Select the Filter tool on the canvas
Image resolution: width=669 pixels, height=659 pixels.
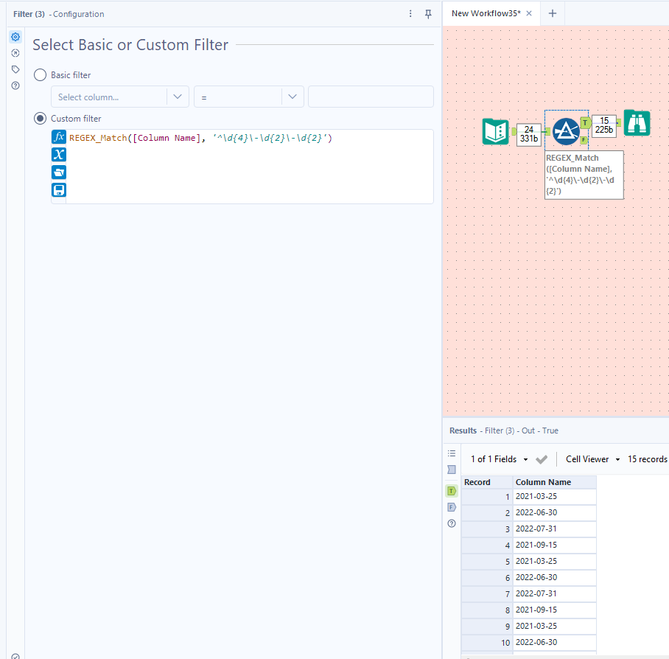[566, 130]
